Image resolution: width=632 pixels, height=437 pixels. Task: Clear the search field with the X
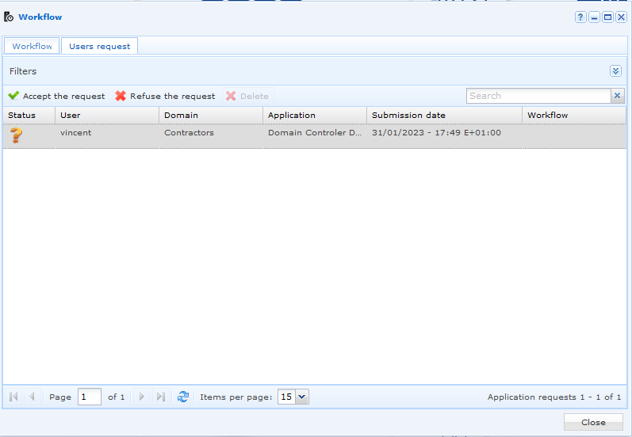tap(617, 96)
